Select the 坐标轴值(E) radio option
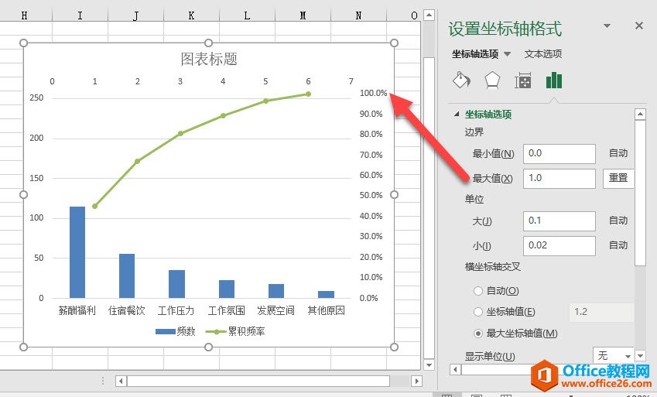The height and width of the screenshot is (397, 657). coord(477,312)
